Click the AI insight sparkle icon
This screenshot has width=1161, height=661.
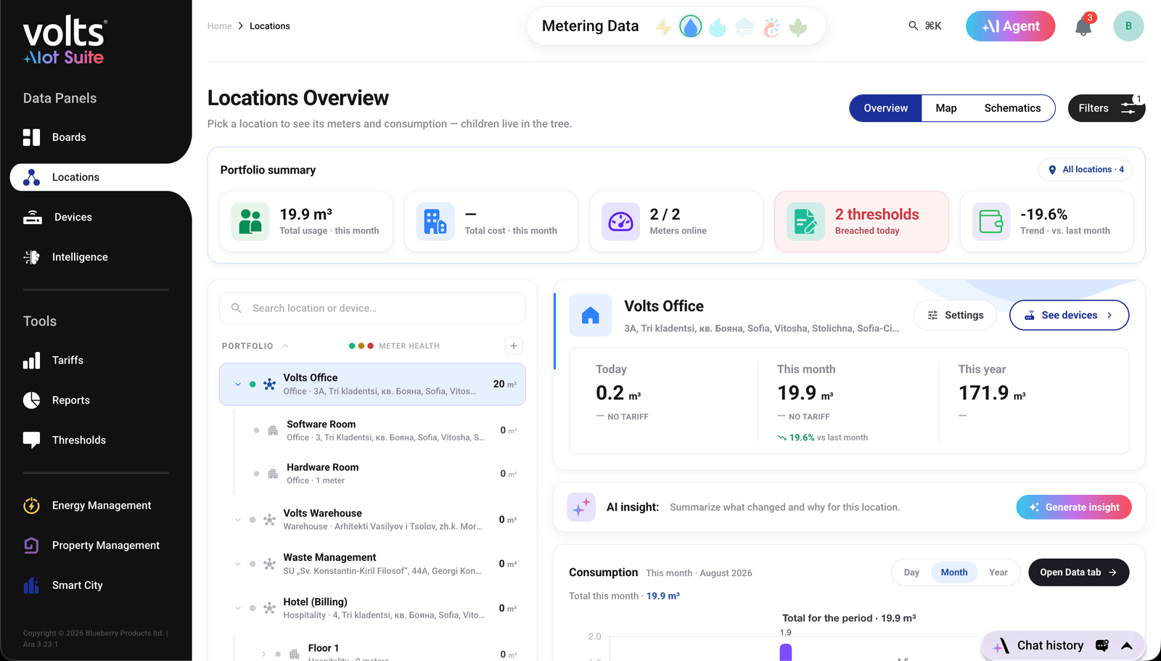pos(581,507)
